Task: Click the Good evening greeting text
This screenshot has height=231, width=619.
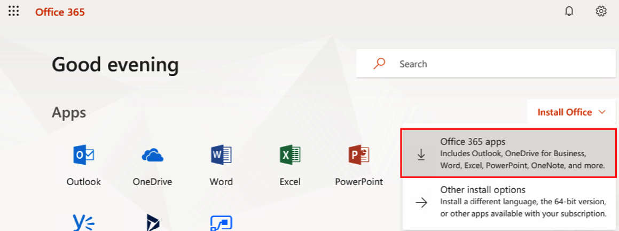Action: [x=115, y=65]
